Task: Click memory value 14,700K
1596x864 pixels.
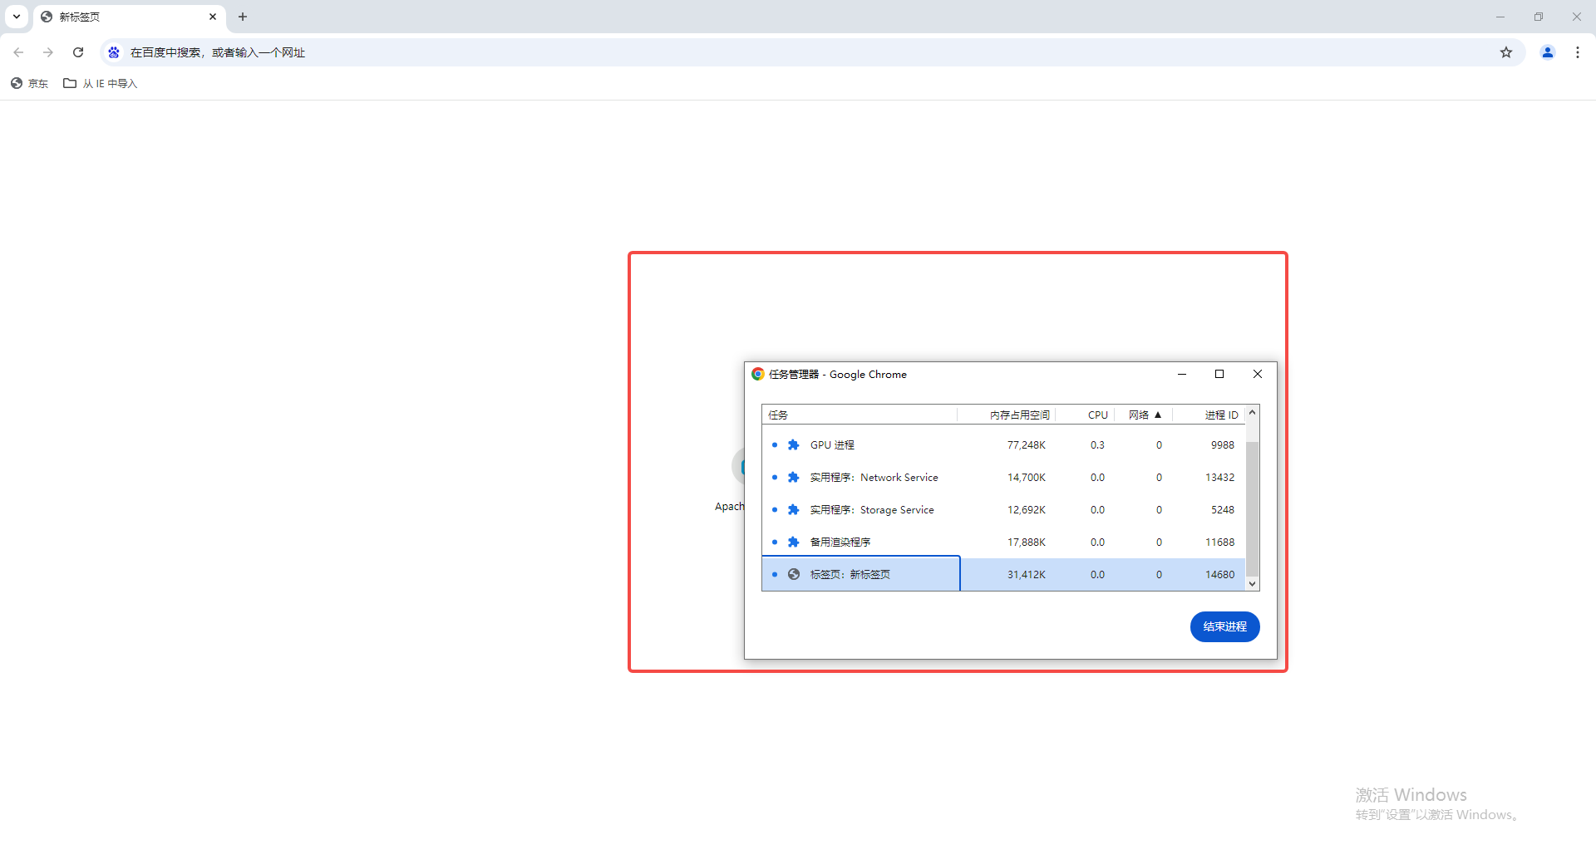Action: click(1027, 478)
